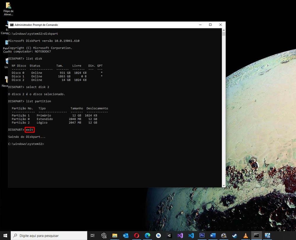Launch Settings gear from the taskbar
The width and height of the screenshot is (296, 240).
click(104, 236)
